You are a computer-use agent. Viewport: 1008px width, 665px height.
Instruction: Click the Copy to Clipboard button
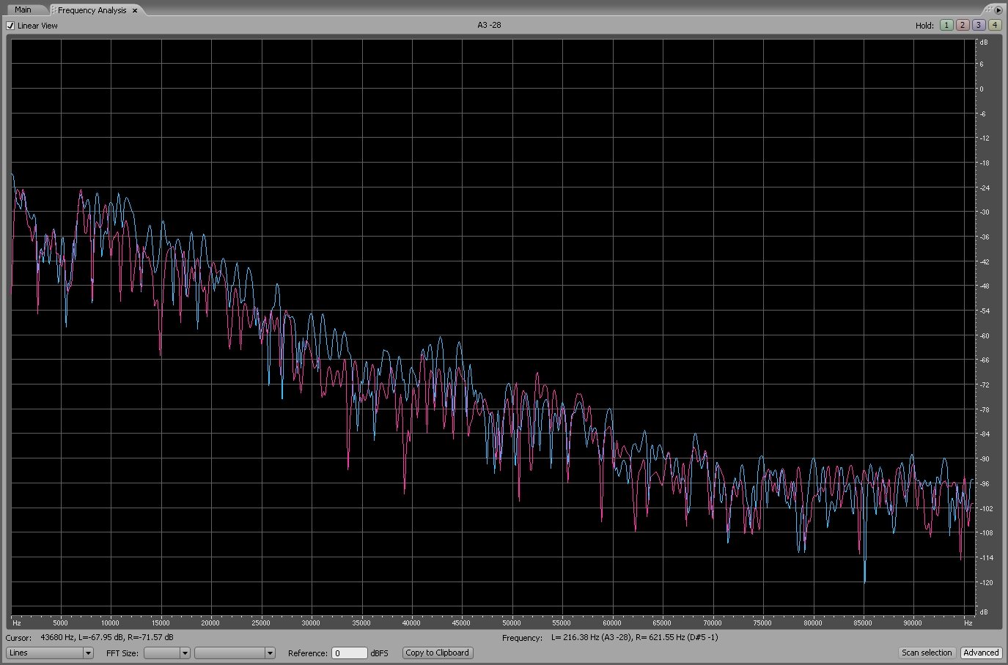click(x=437, y=653)
